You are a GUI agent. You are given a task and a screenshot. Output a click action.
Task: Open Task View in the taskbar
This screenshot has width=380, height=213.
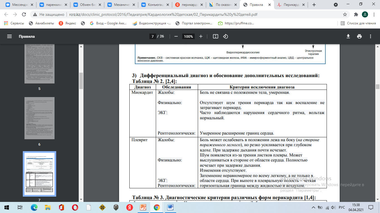(x=20, y=207)
